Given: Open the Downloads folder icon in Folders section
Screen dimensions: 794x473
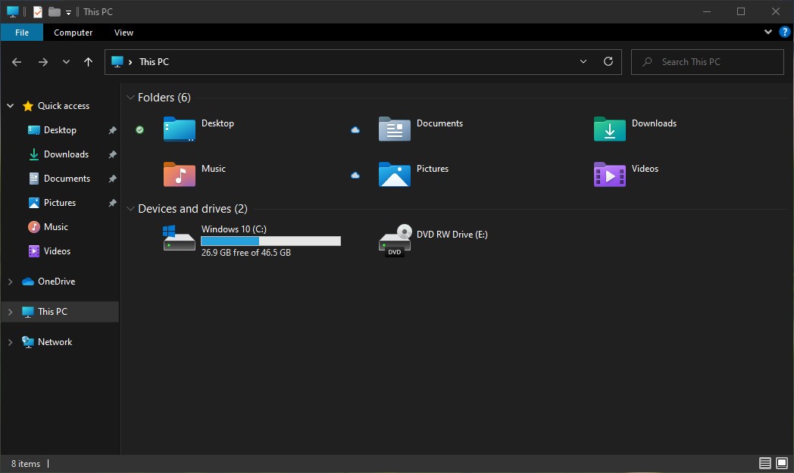Looking at the screenshot, I should pyautogui.click(x=610, y=129).
